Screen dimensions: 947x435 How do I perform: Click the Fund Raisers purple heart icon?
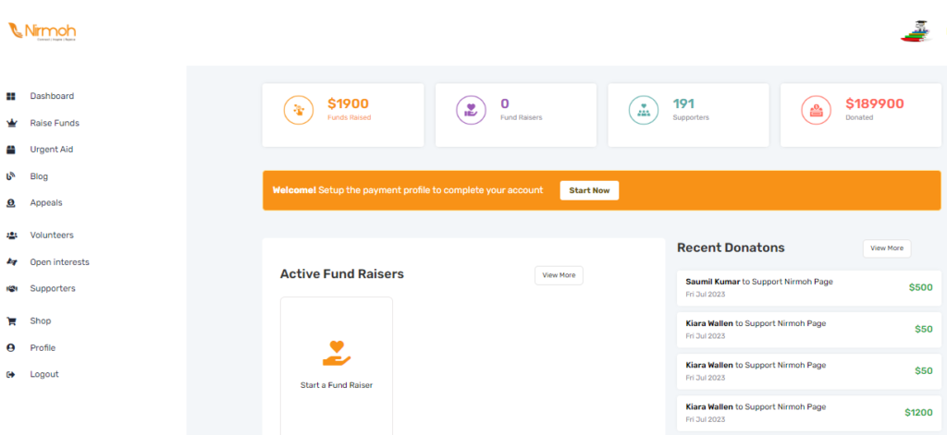471,111
